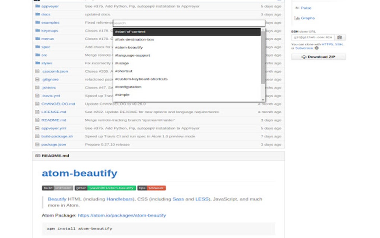
Task: Open the keymaps folder link
Action: click(50, 31)
